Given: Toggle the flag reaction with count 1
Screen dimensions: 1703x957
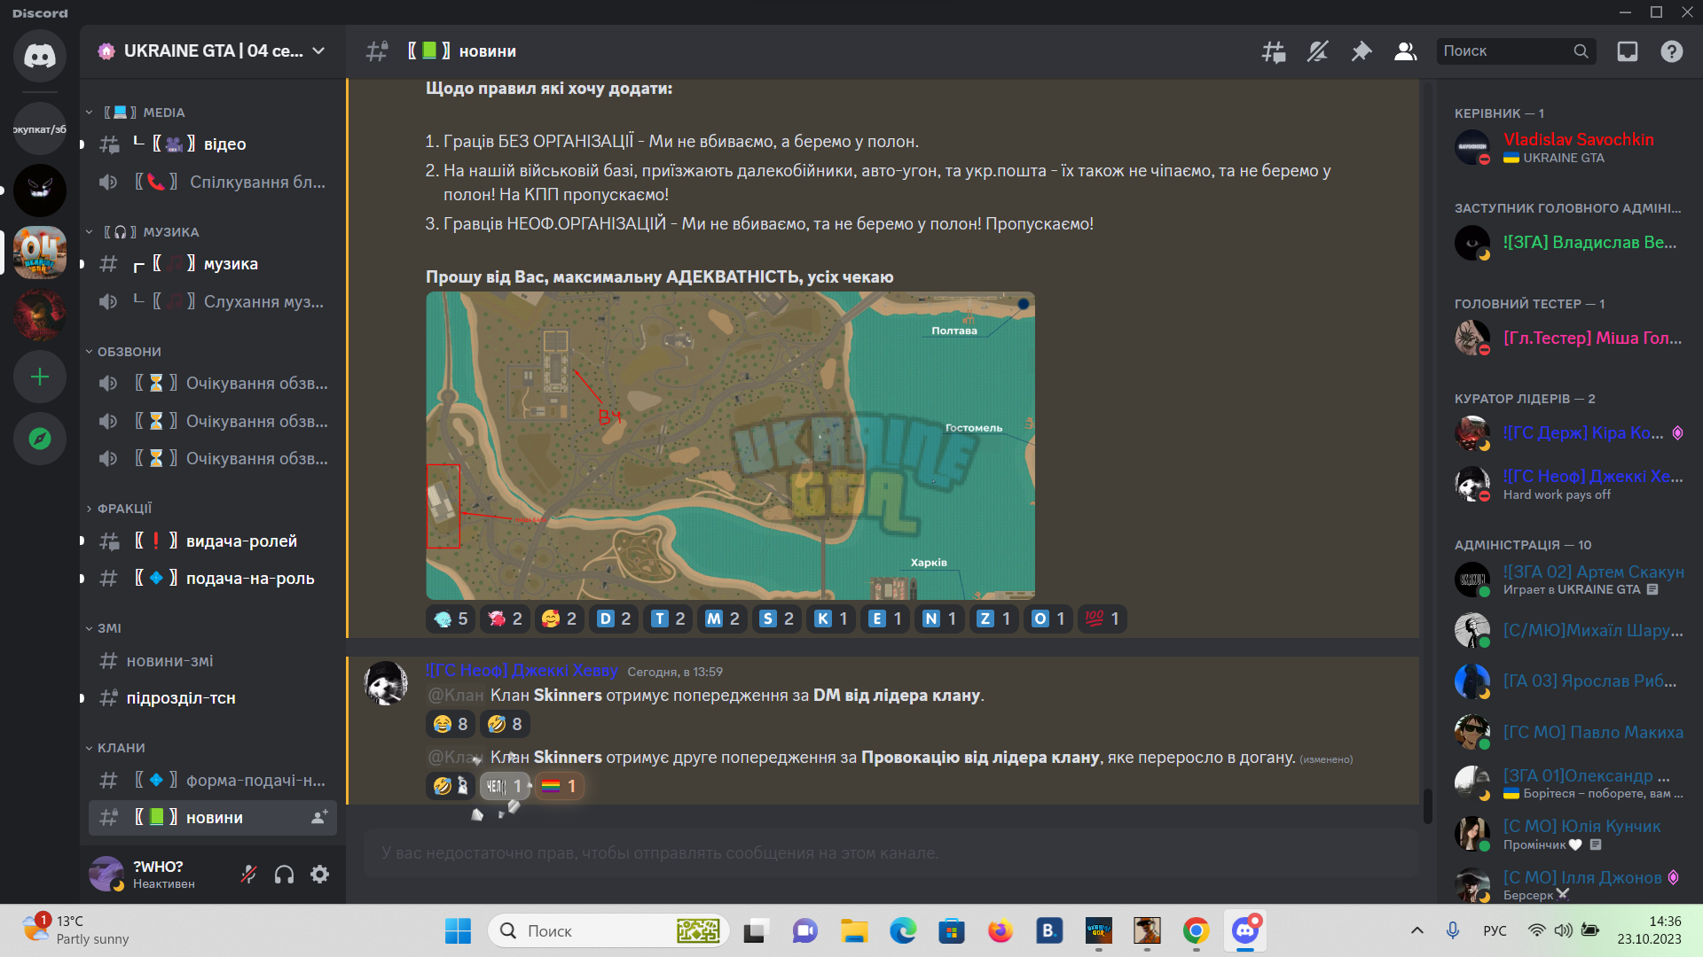Looking at the screenshot, I should tap(559, 786).
